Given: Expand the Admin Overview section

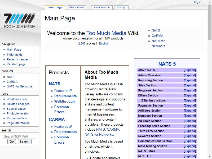Looking at the screenshot, I should pos(190,75).
